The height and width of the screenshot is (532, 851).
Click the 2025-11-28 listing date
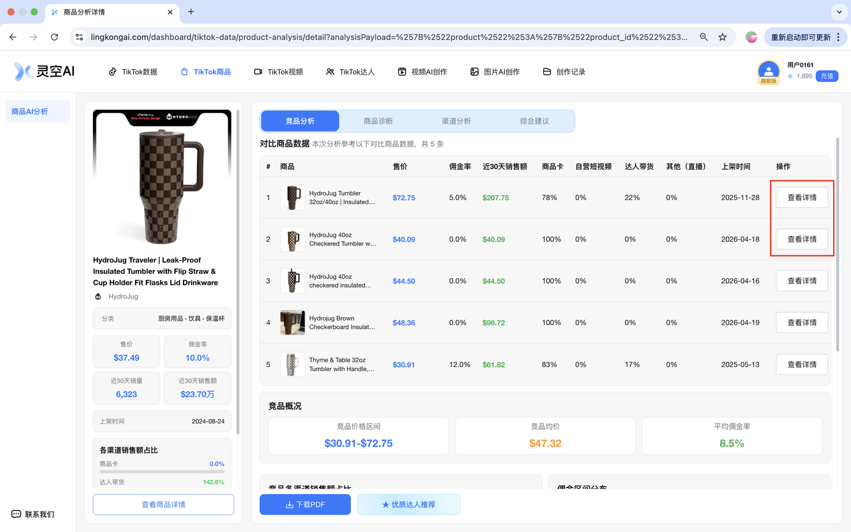(x=740, y=198)
